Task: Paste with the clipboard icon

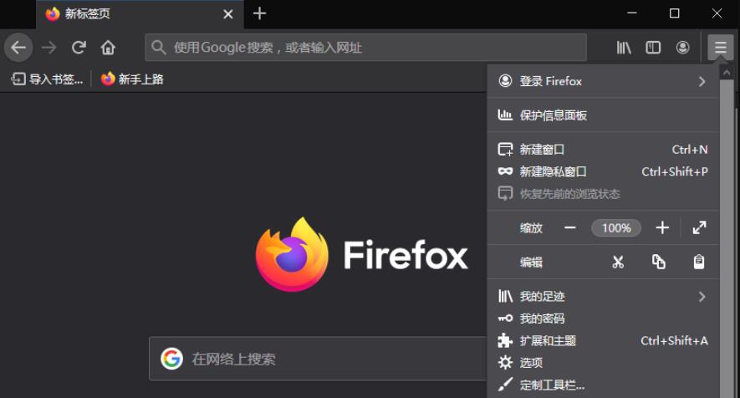Action: point(699,262)
